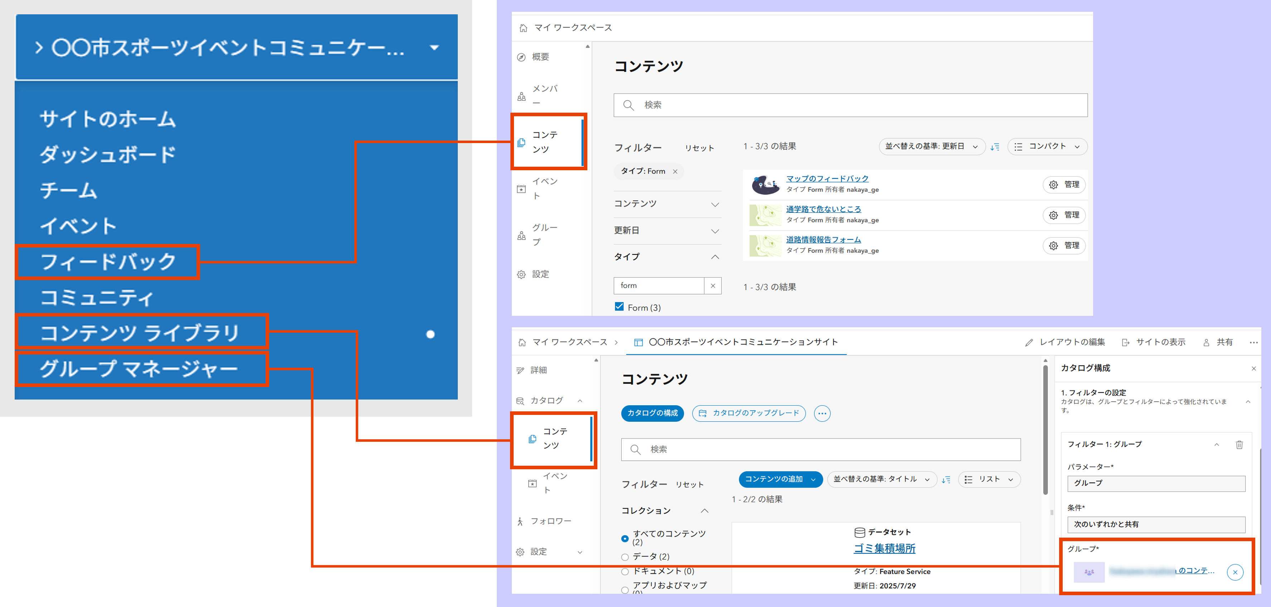Image resolution: width=1271 pixels, height=607 pixels.
Task: Open the three-dot menu beside カタログのアップグレード
Action: pyautogui.click(x=822, y=413)
